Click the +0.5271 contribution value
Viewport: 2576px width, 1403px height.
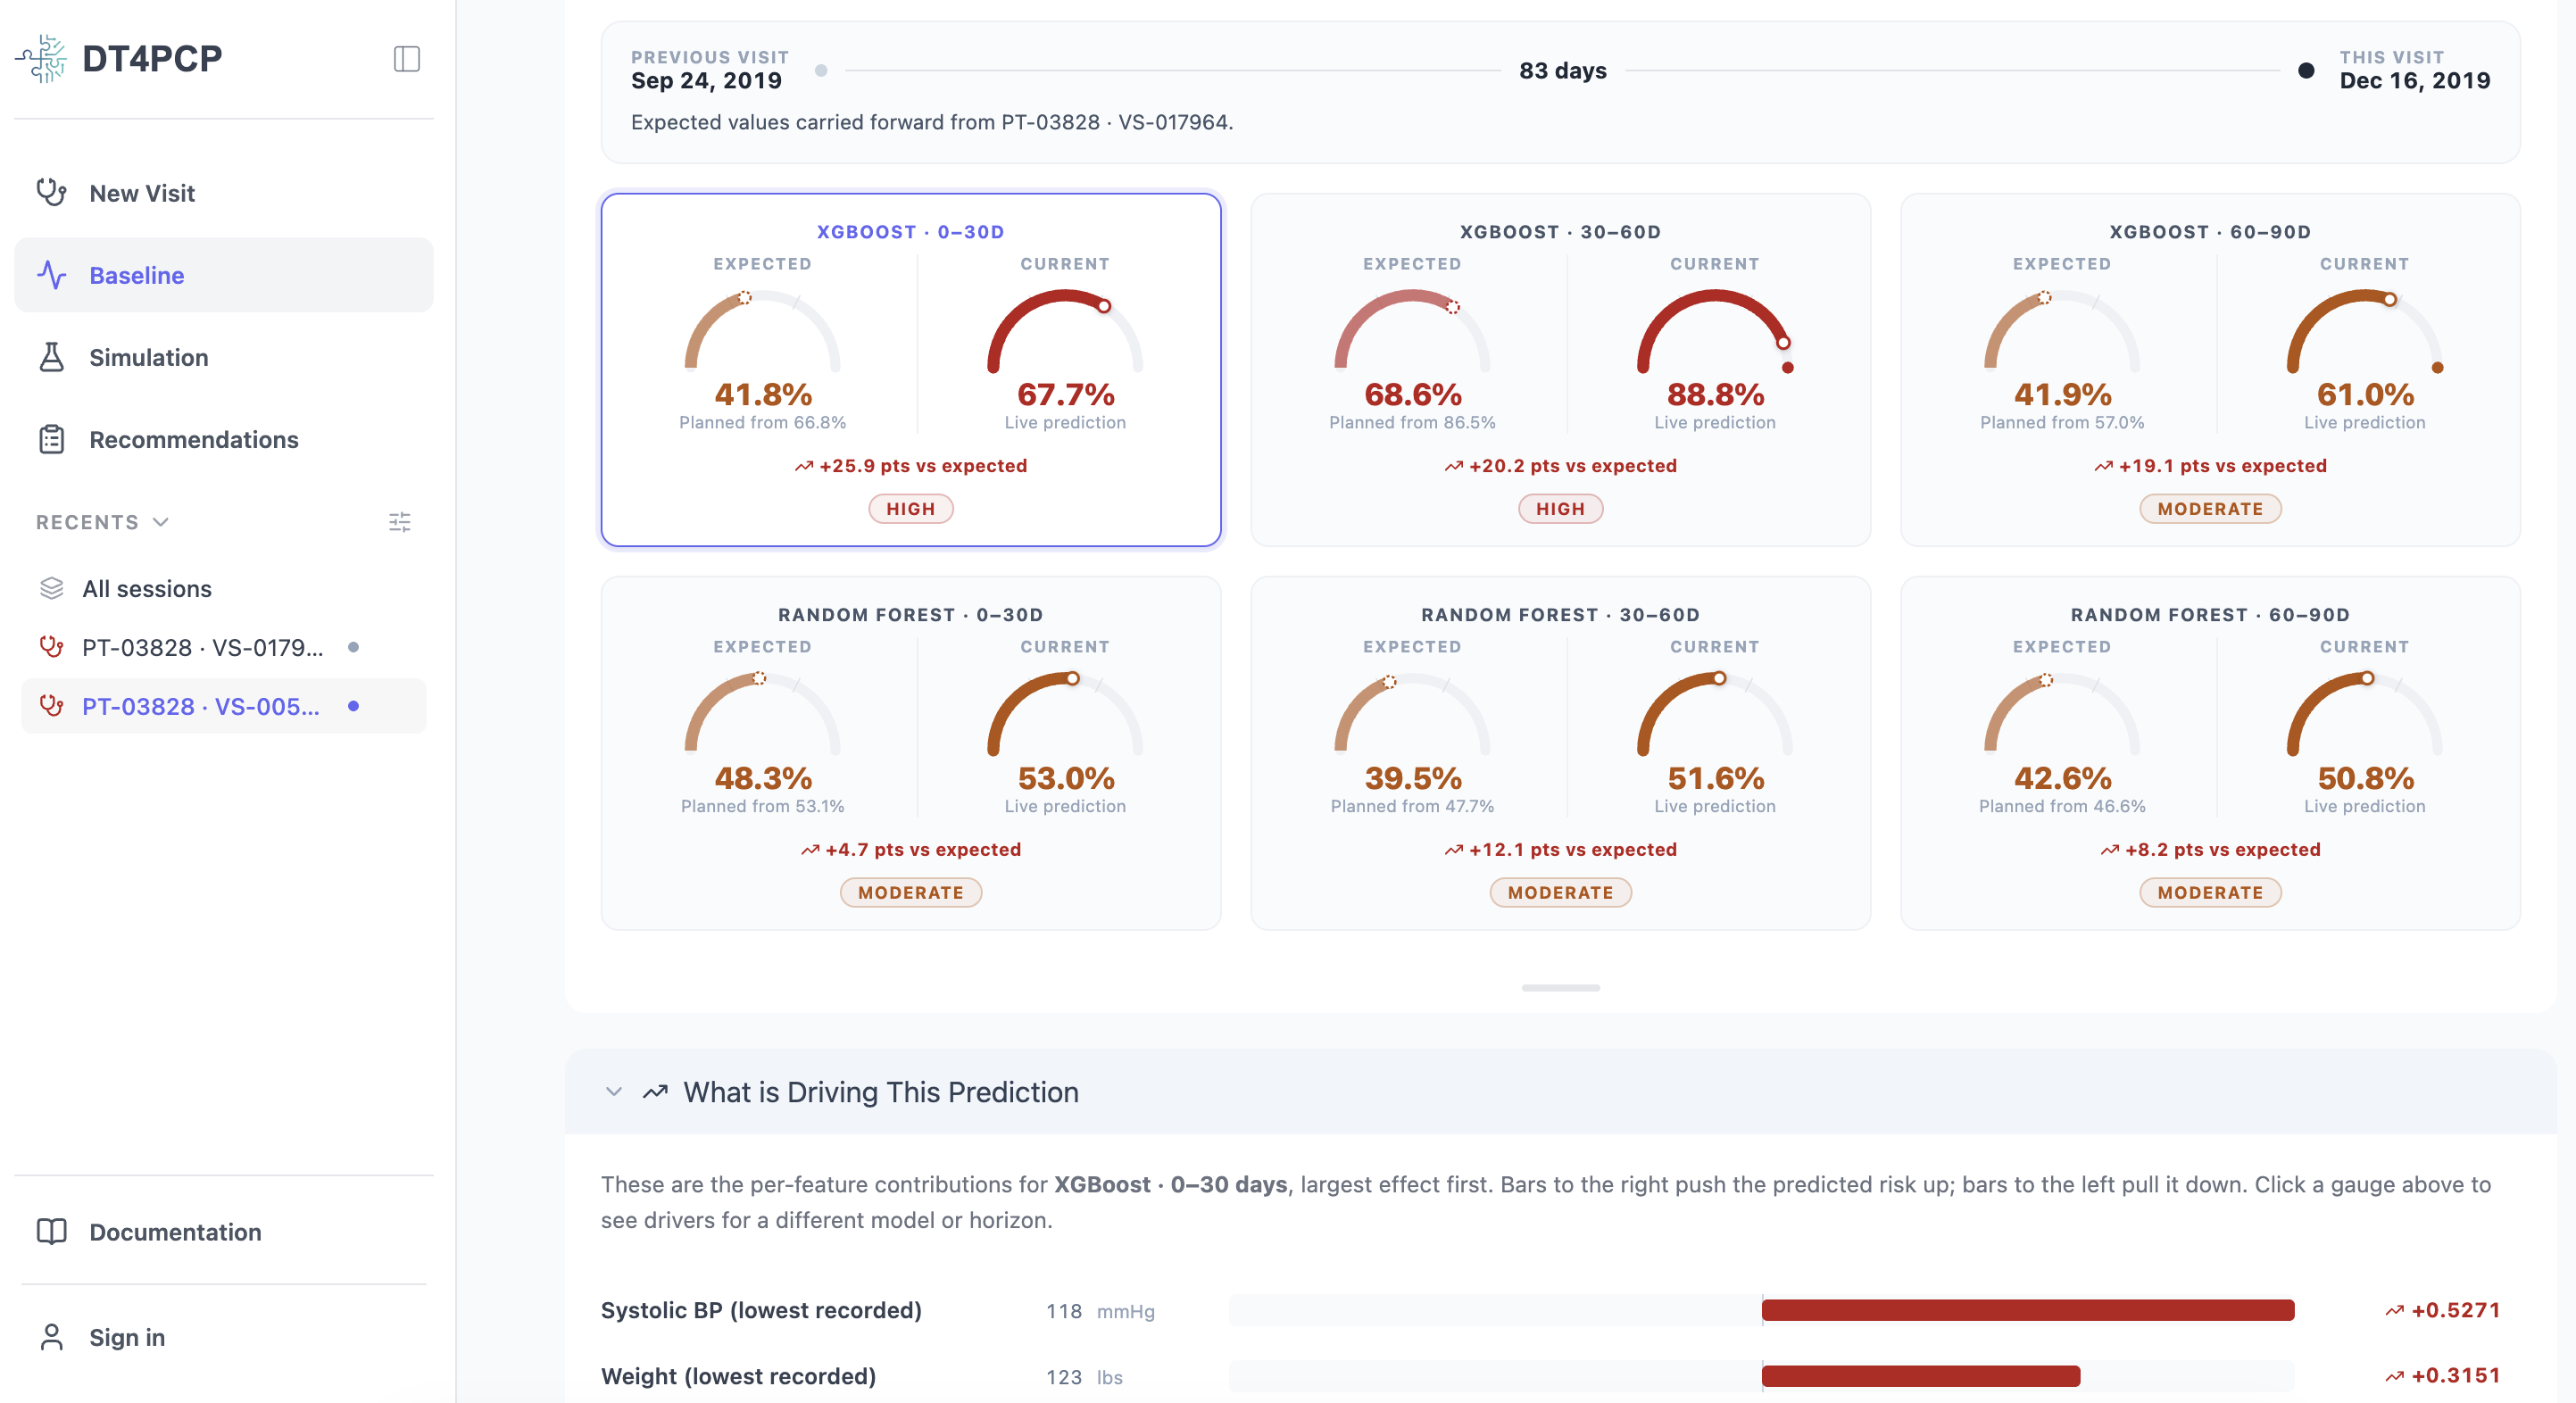[2455, 1310]
